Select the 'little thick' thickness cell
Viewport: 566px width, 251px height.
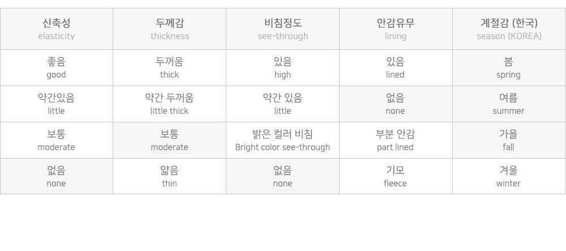(170, 104)
